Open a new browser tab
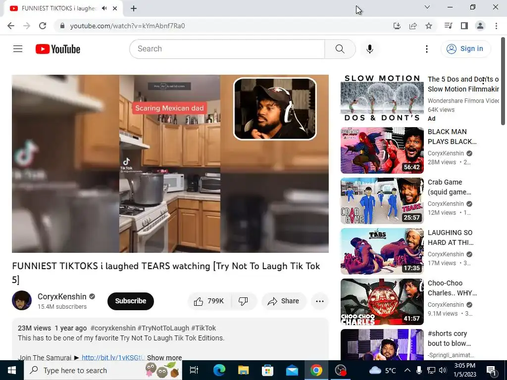 [134, 8]
